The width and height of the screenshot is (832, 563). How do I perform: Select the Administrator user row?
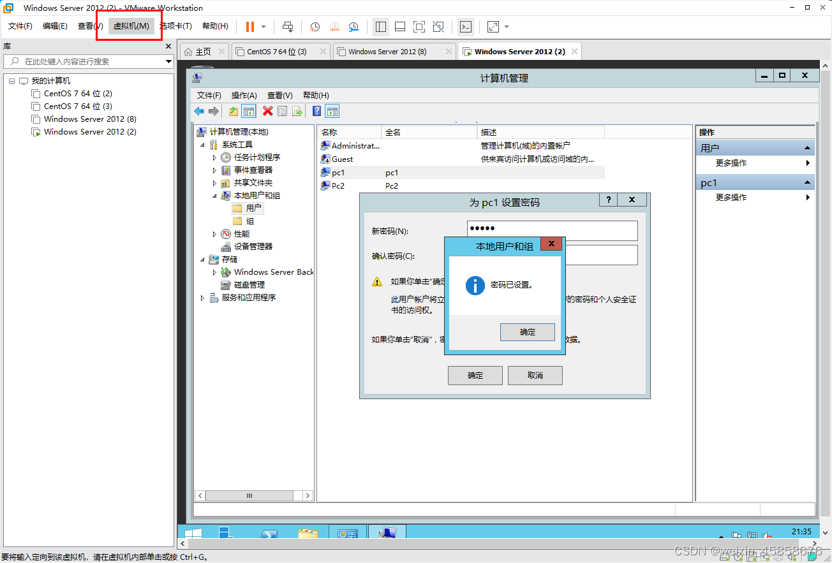(461, 146)
